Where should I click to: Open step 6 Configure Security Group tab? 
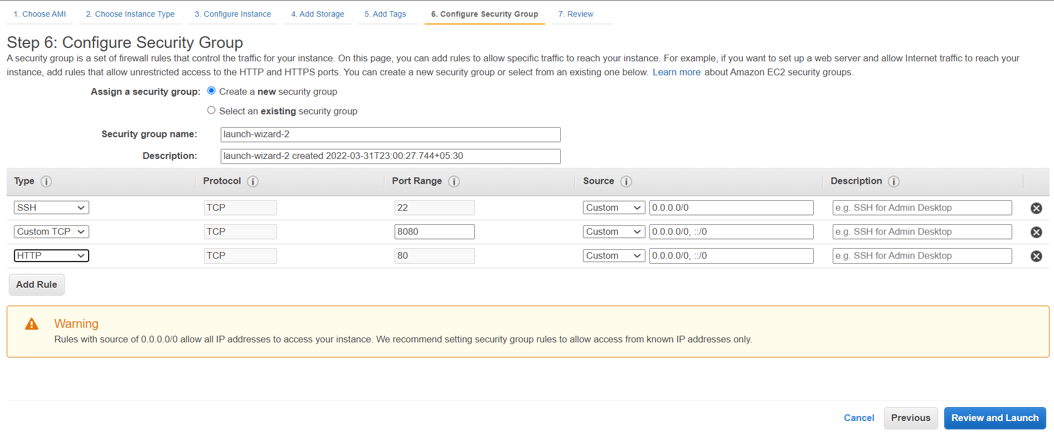(x=484, y=14)
